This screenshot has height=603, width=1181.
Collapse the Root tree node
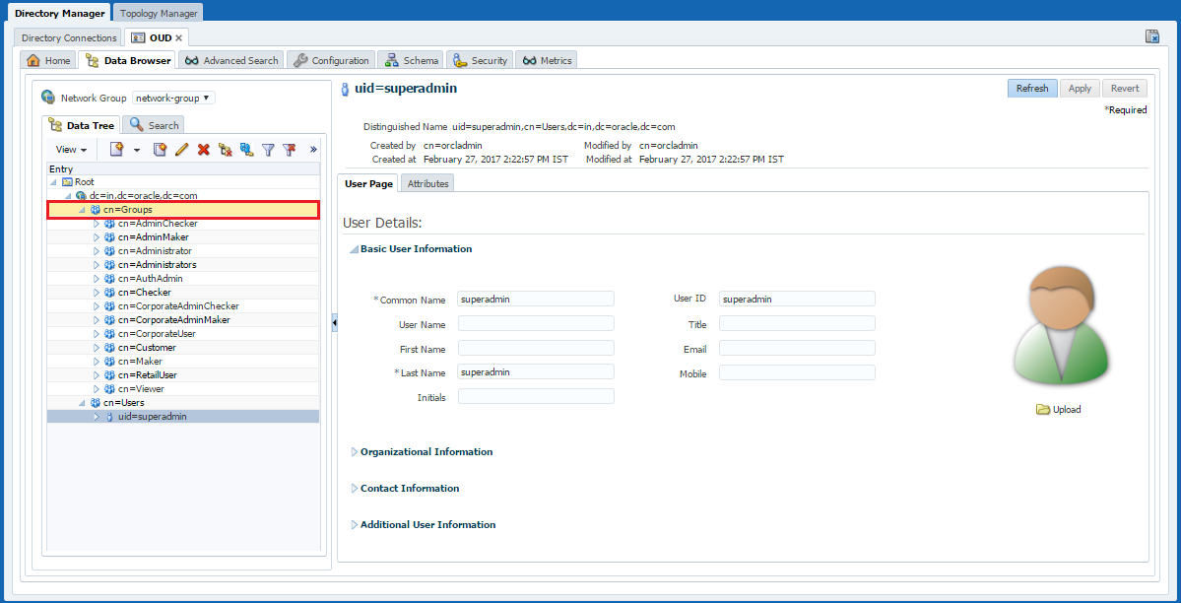pos(53,182)
